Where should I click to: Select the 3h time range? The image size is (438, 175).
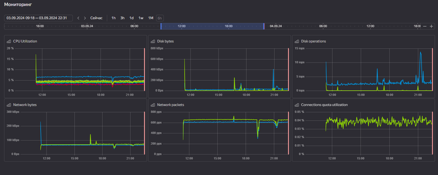[x=123, y=18]
